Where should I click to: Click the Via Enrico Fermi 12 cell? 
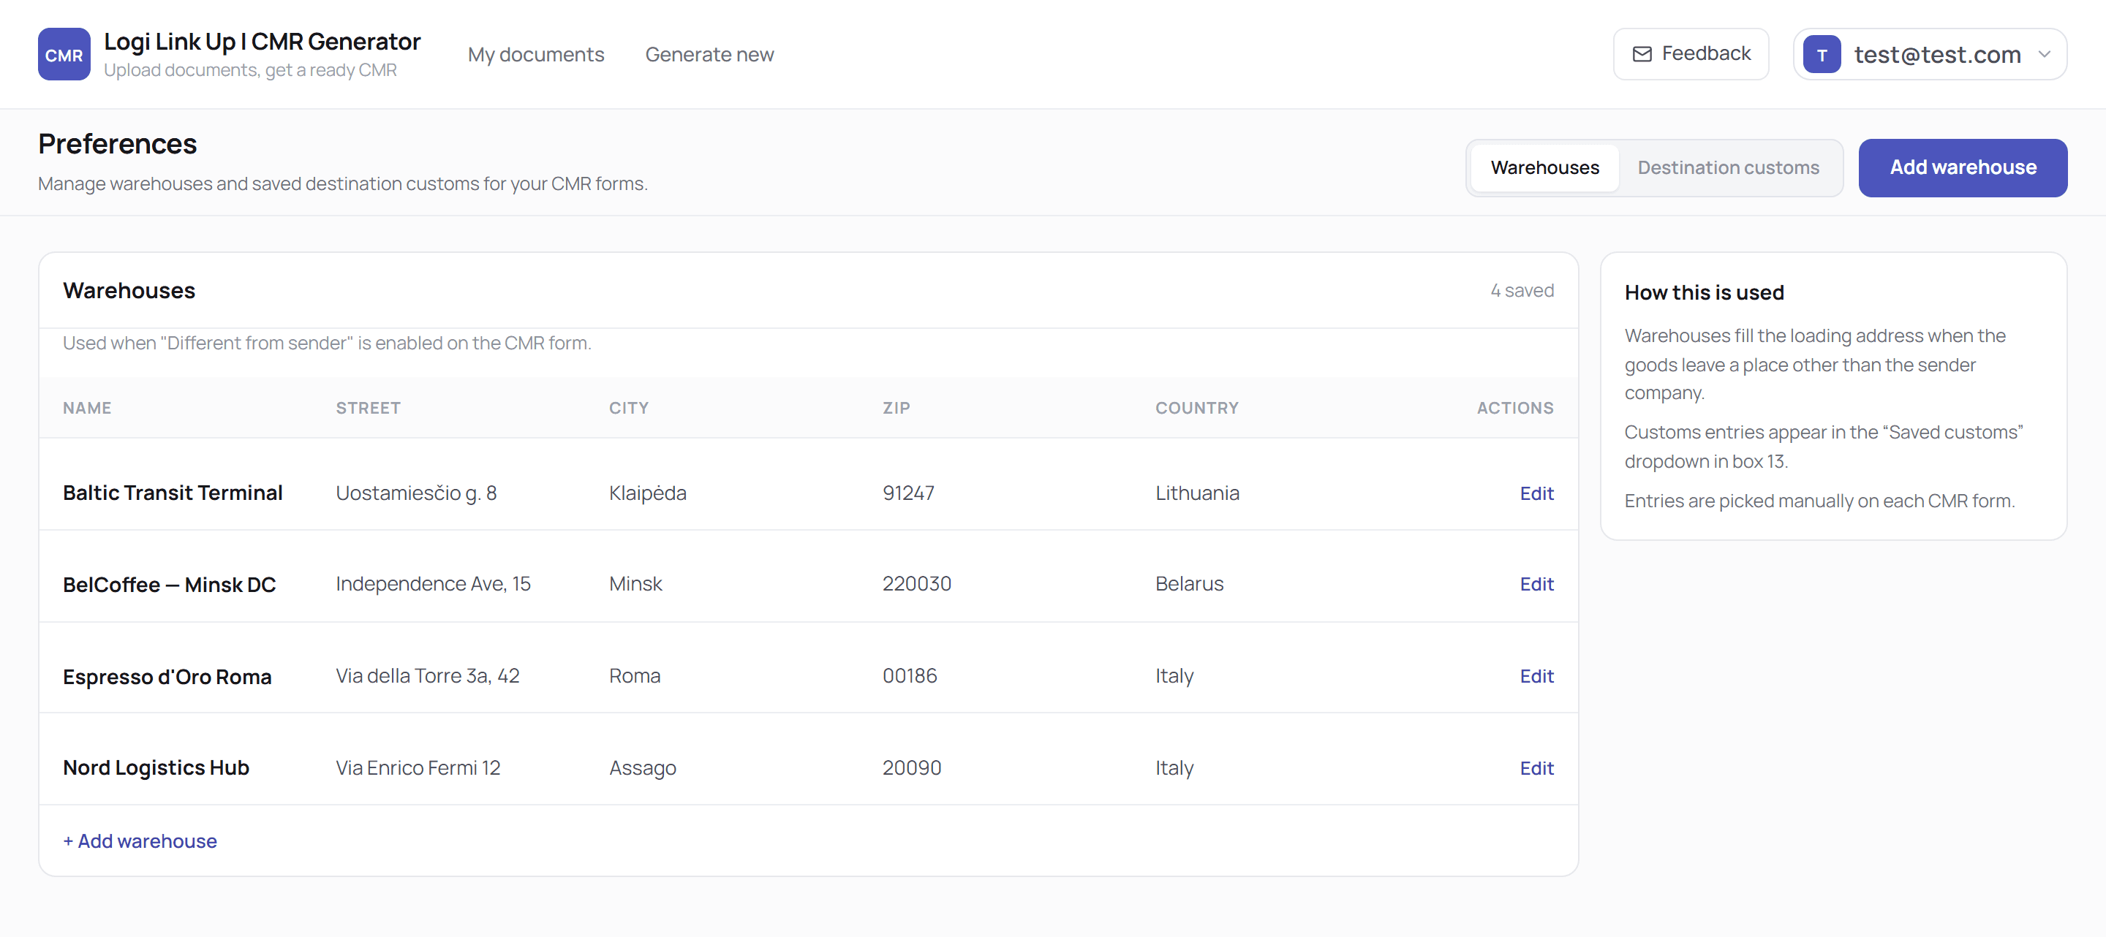click(418, 769)
